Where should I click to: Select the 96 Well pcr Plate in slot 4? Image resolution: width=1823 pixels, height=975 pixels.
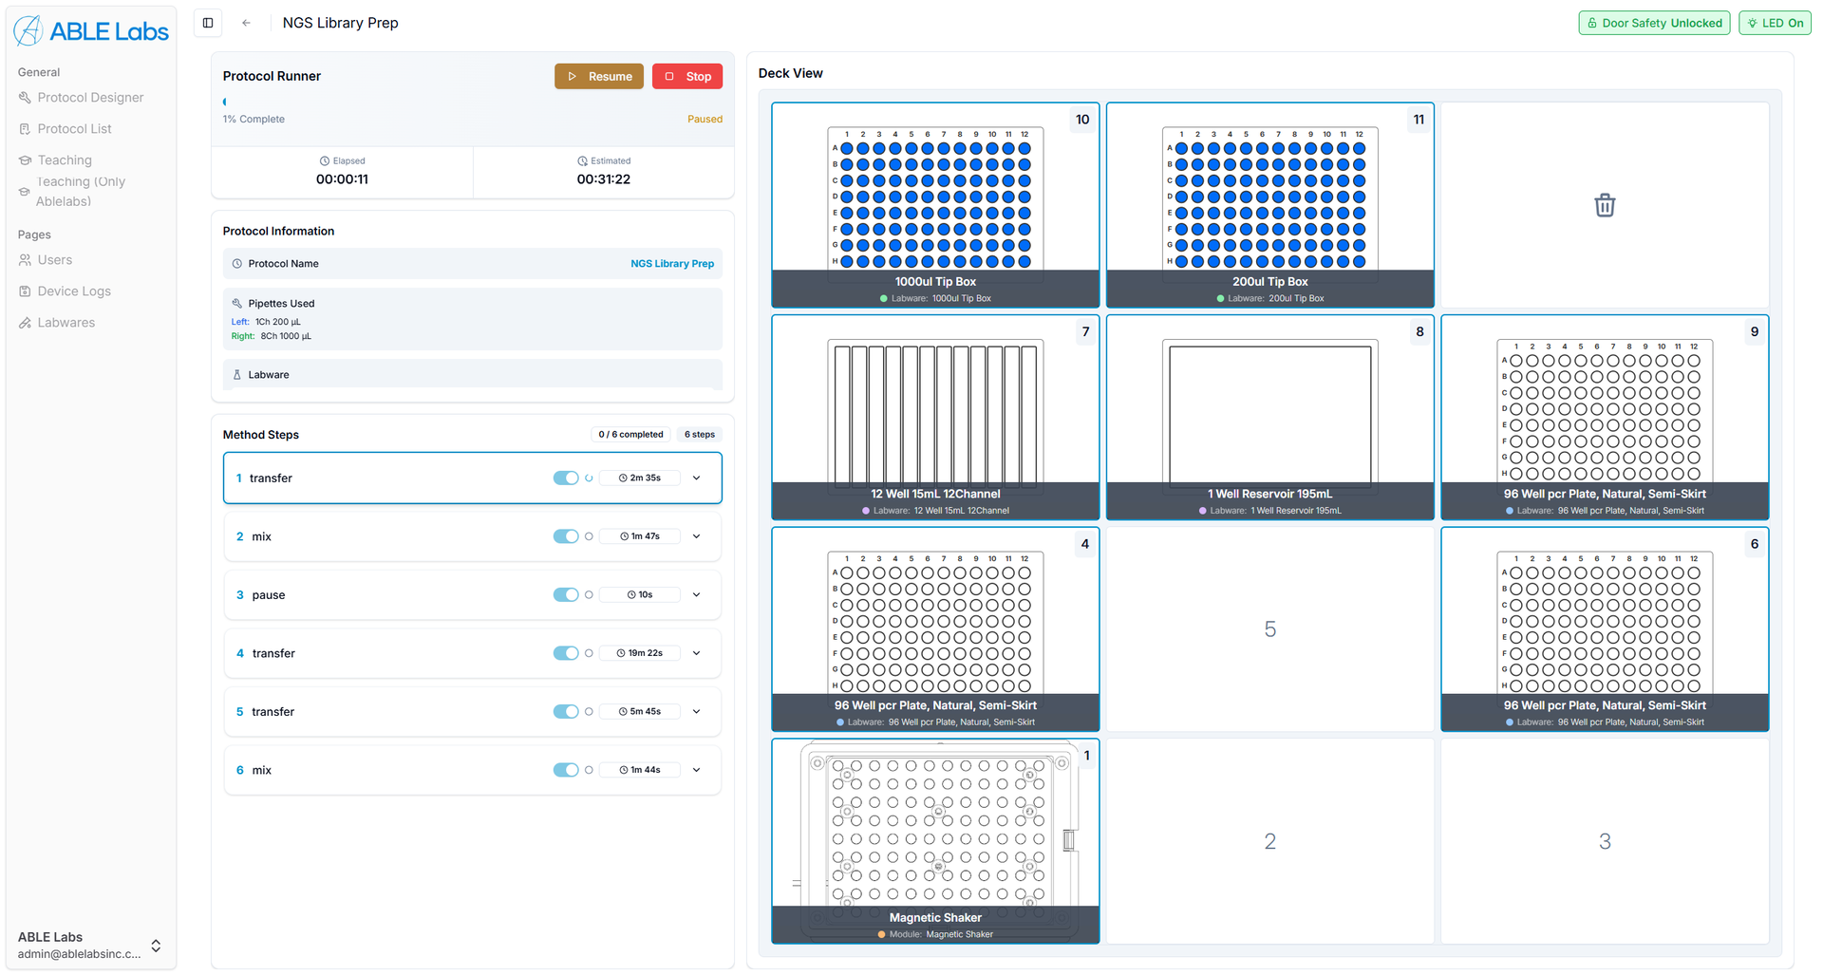(935, 629)
